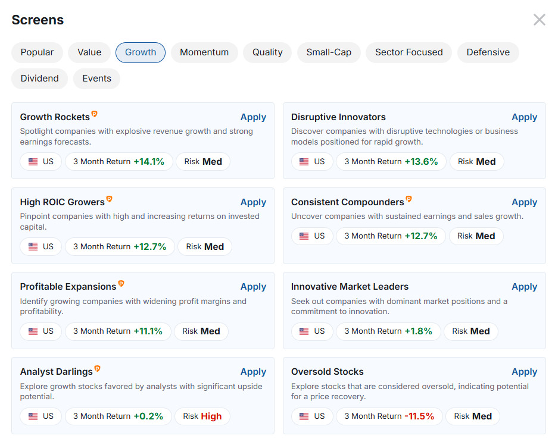Image resolution: width=555 pixels, height=445 pixels.
Task: Apply the Oversold Stocks screen
Action: 524,371
